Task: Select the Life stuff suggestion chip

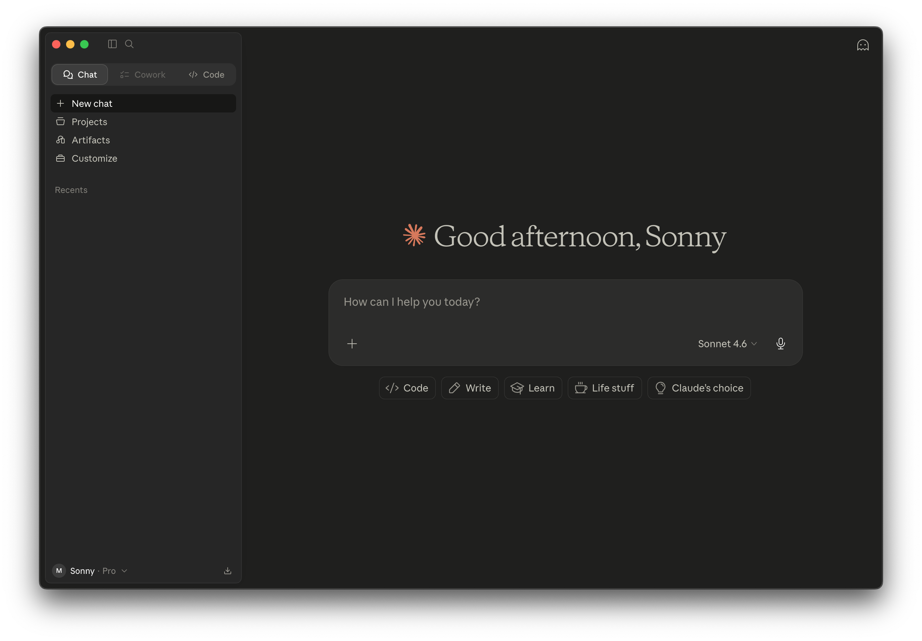Action: pyautogui.click(x=605, y=388)
